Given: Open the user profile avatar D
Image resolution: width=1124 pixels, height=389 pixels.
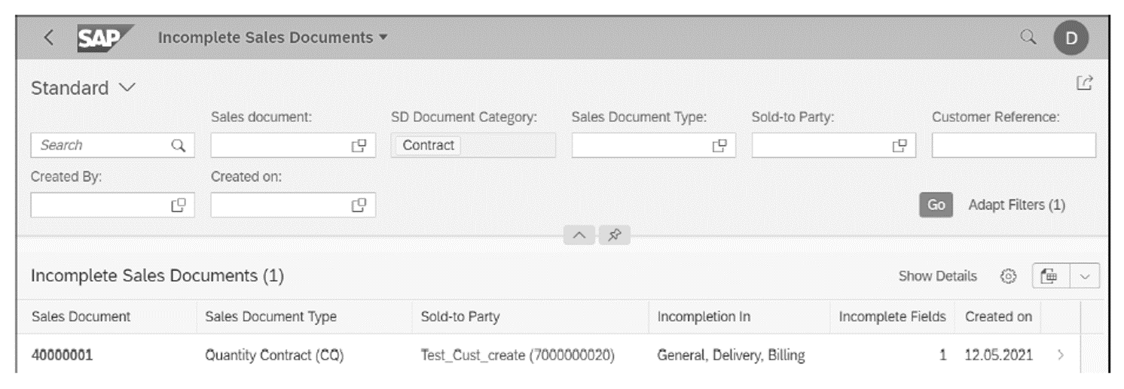Looking at the screenshot, I should click(x=1071, y=38).
